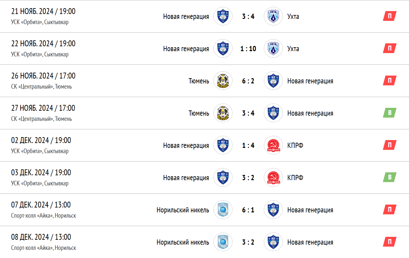Click Ухта logo in the 1:10 match
The image size is (409, 258).
coord(273,49)
